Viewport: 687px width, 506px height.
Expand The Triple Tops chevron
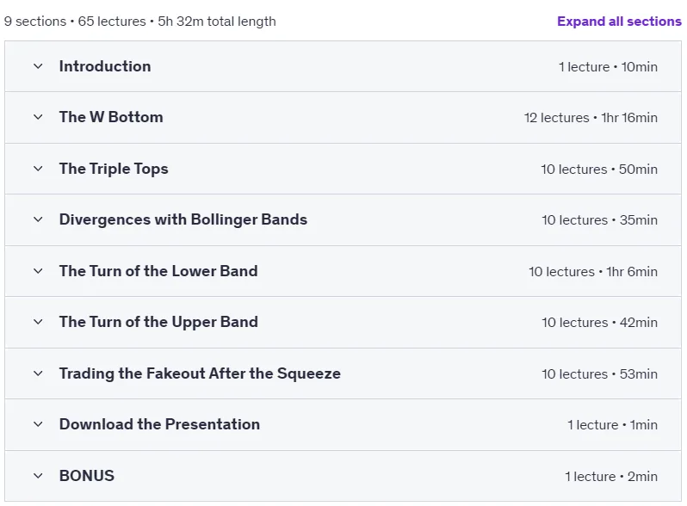[x=38, y=169]
